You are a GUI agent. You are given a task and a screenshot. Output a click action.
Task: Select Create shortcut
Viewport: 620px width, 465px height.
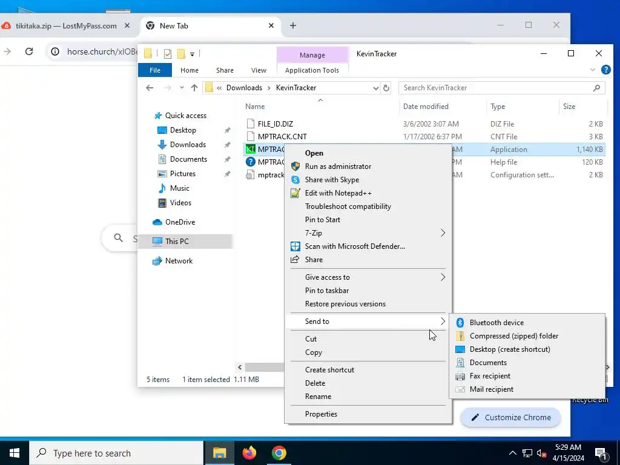point(368,370)
